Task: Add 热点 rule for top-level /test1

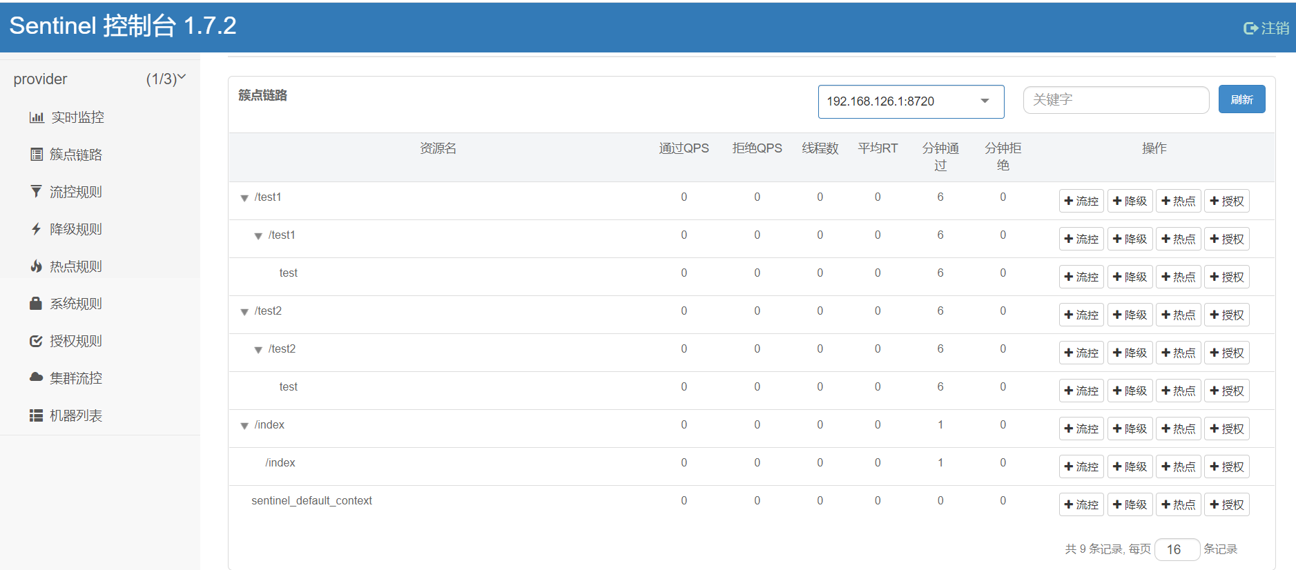Action: tap(1178, 201)
